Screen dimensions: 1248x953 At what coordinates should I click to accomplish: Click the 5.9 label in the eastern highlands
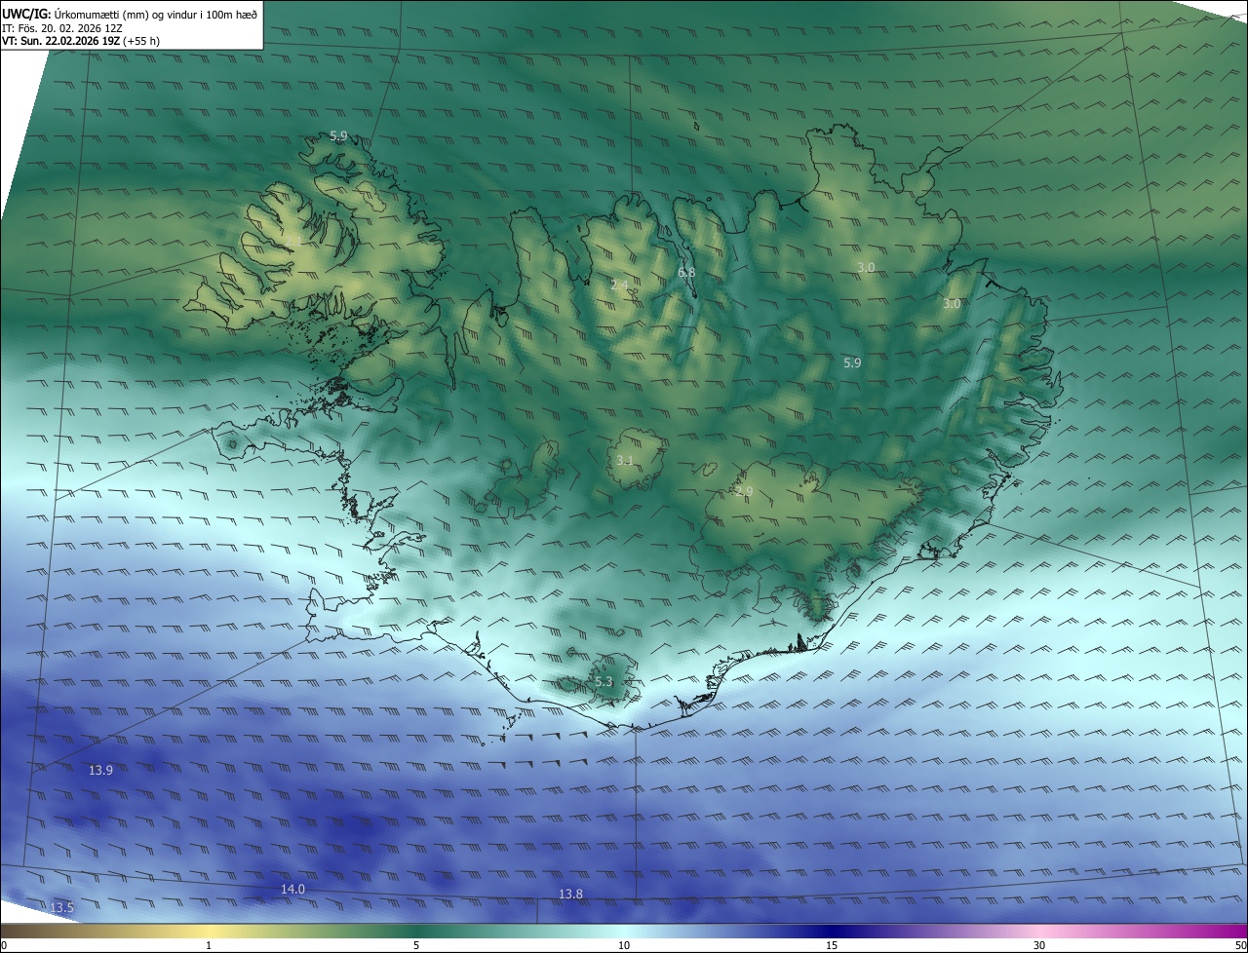852,362
